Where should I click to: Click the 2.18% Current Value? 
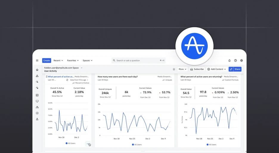click(79, 92)
